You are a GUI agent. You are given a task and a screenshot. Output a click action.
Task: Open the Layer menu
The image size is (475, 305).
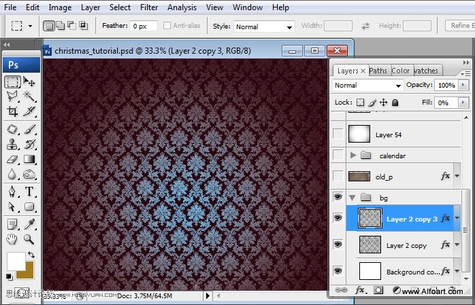click(x=91, y=7)
